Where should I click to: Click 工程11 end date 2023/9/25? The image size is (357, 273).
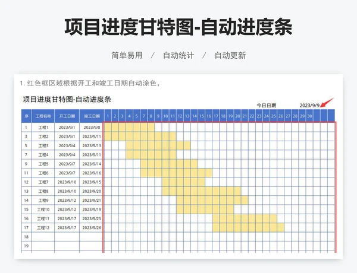[92, 218]
